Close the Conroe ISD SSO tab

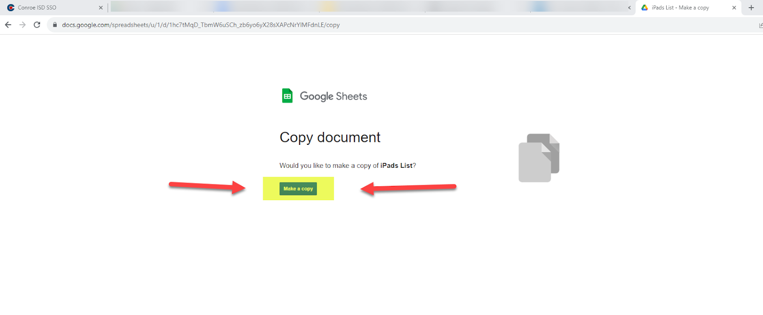(x=101, y=8)
